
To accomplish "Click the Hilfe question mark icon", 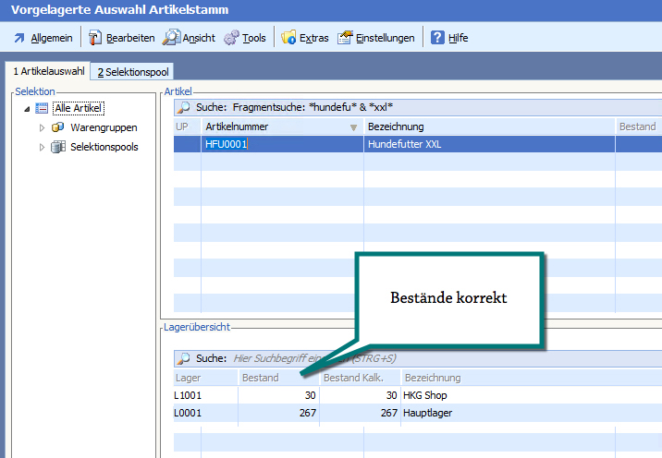I will tap(437, 38).
